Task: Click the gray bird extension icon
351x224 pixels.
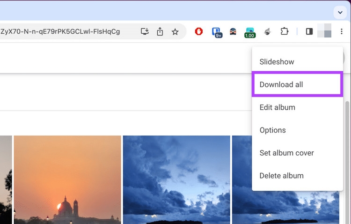Action: 267,31
